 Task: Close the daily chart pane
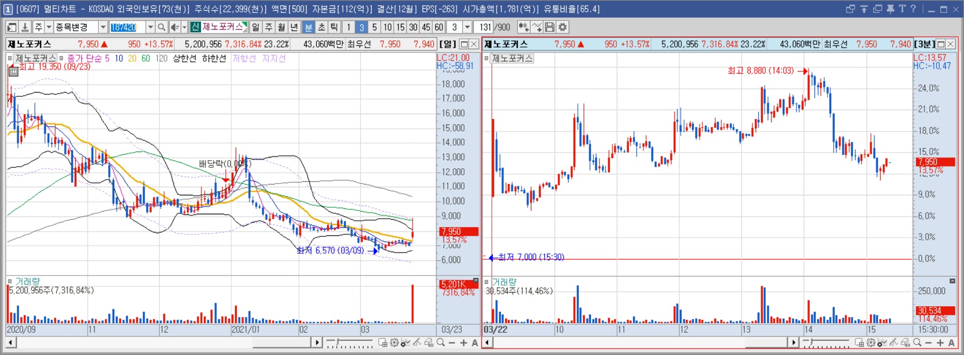474,44
